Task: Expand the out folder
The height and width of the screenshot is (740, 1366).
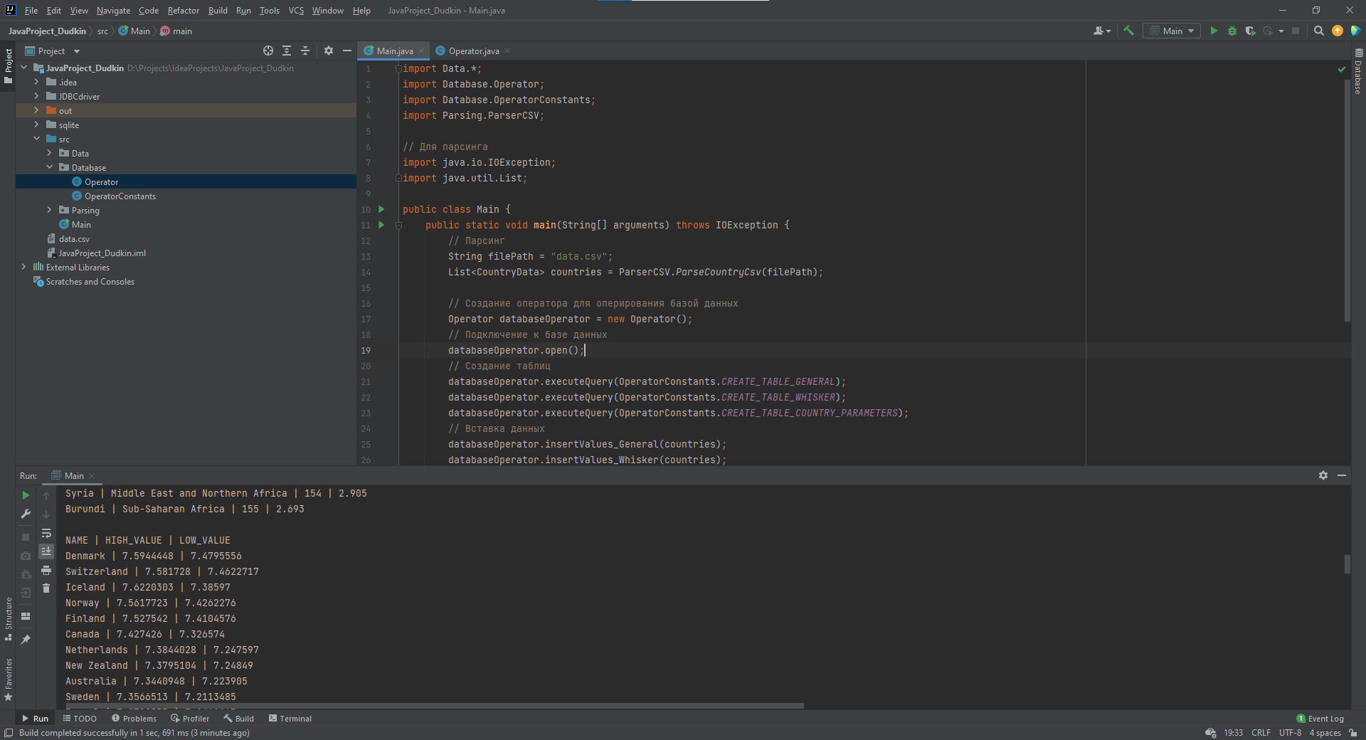Action: [x=36, y=110]
